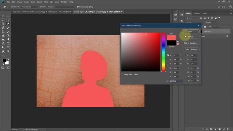Open the Filter menu
233x131 pixels.
click(46, 2)
